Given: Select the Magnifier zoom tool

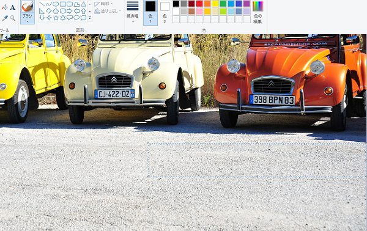Looking at the screenshot, I should (13, 18).
